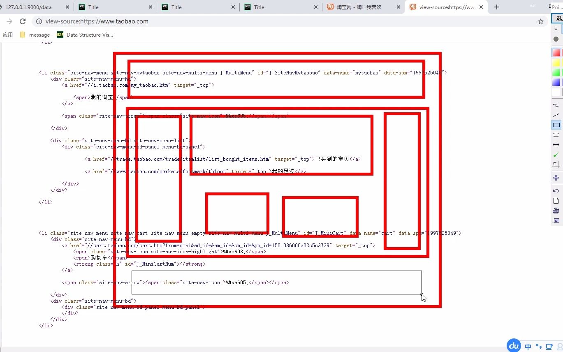Close the 淘宝网 tab
Screen dimensions: 563x352
[398, 7]
